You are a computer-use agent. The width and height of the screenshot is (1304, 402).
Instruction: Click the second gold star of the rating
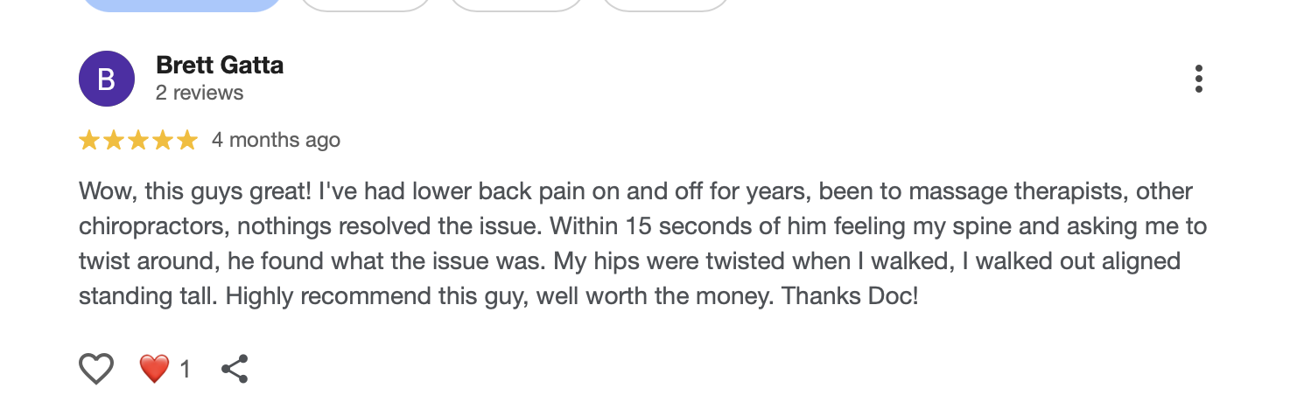tap(114, 140)
